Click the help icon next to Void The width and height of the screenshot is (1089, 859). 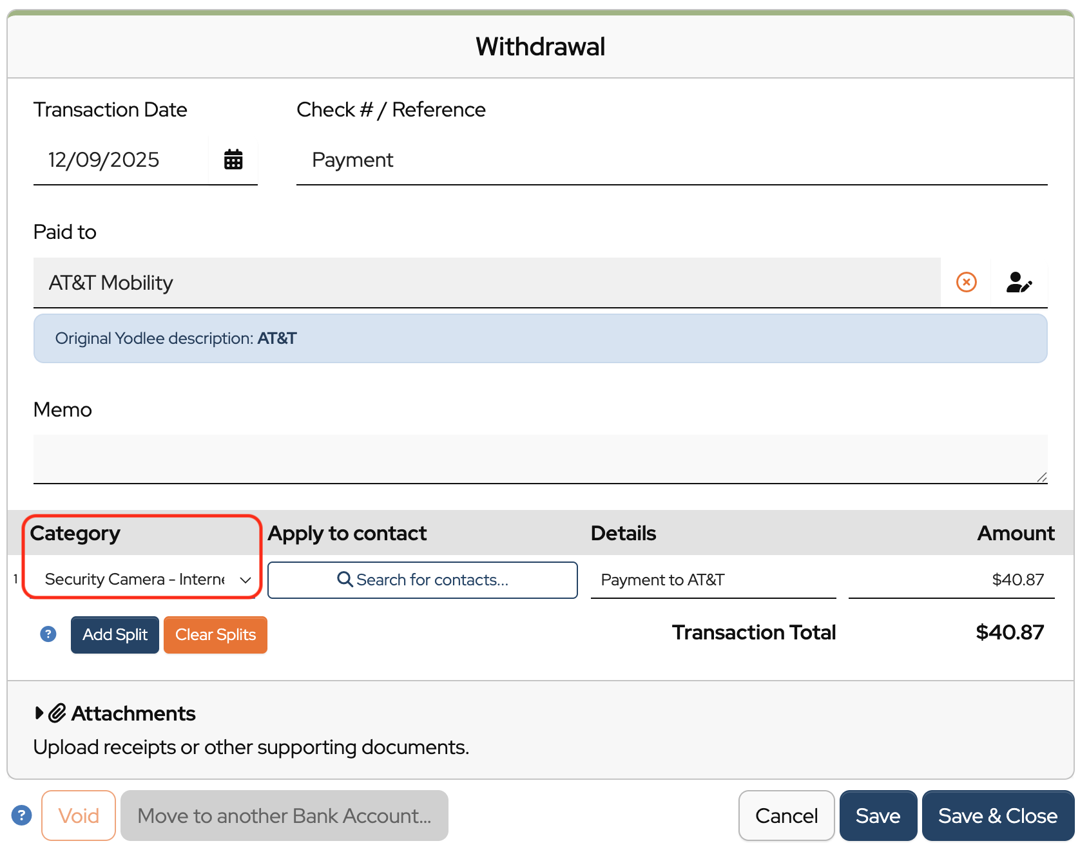coord(21,815)
